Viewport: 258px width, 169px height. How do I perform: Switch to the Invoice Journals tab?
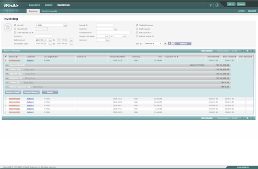pyautogui.click(x=49, y=11)
